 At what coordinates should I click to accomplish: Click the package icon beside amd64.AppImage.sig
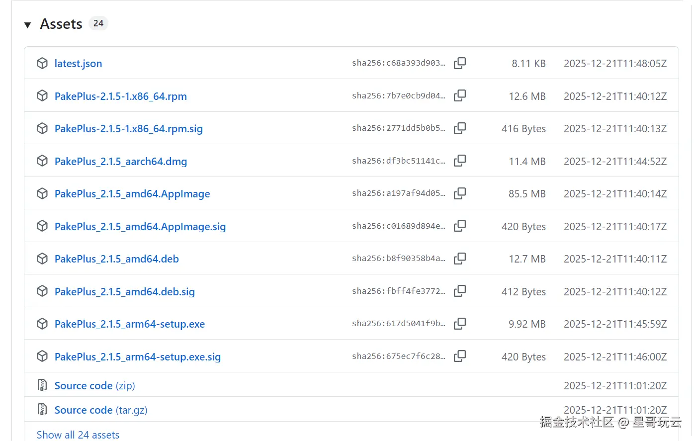click(x=42, y=226)
